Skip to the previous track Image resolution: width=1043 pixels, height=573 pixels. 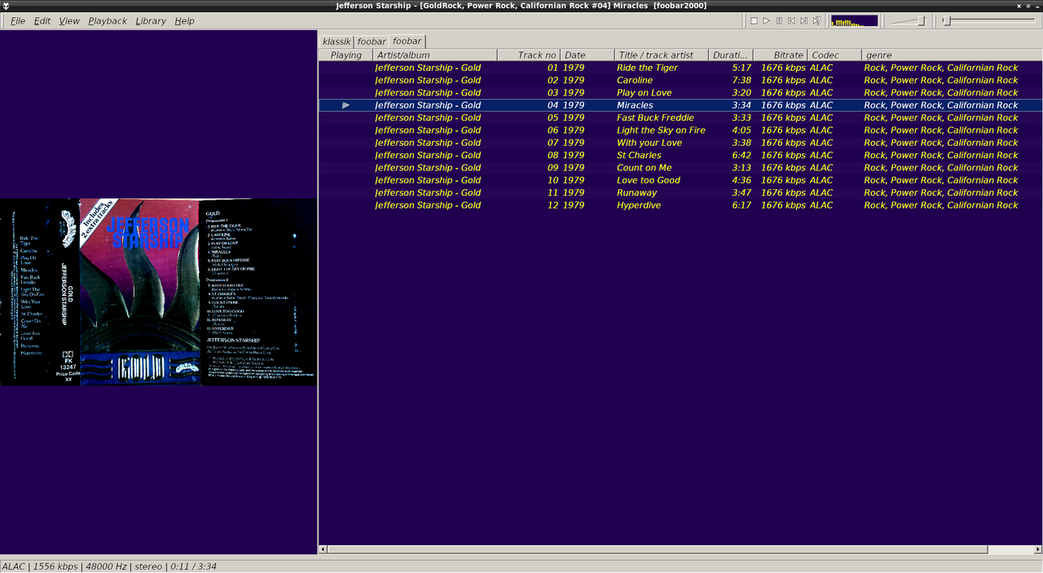791,20
